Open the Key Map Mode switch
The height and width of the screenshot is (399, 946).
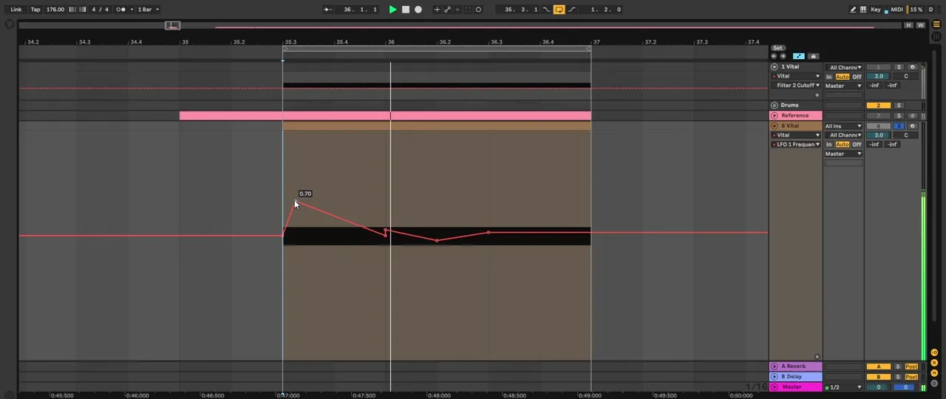876,10
